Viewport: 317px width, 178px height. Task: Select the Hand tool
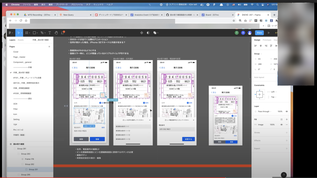point(56,33)
